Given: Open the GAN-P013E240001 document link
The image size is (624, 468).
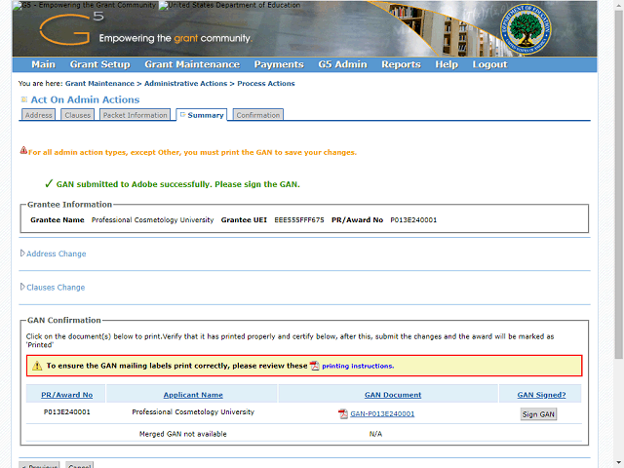Looking at the screenshot, I should (382, 413).
